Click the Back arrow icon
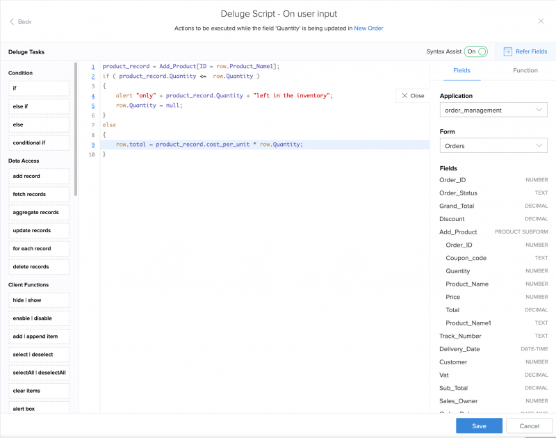This screenshot has width=556, height=438. pos(12,22)
